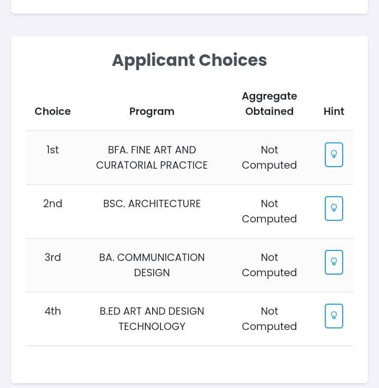Screen dimensions: 379x388
Task: Click the Aggregate Obtained column header
Action: 270,104
